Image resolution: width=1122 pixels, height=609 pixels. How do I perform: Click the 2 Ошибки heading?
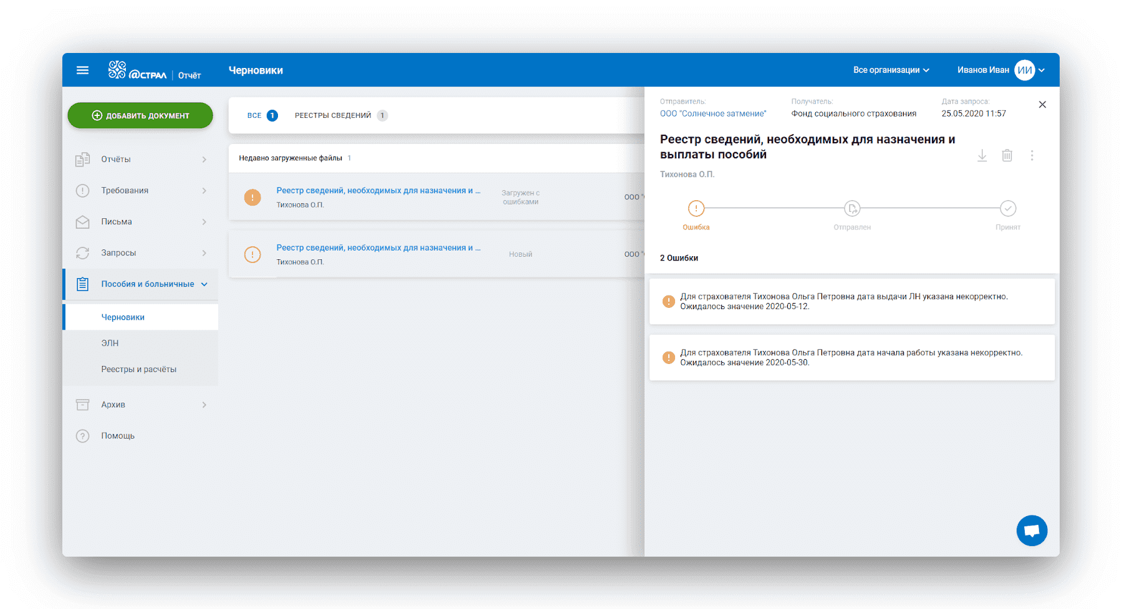click(x=679, y=258)
